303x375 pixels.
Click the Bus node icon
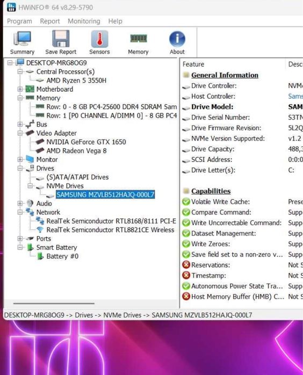coord(30,124)
